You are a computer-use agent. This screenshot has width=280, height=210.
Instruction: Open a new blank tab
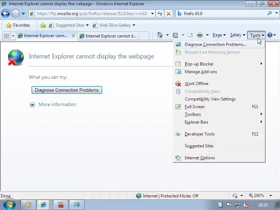pos(144,36)
